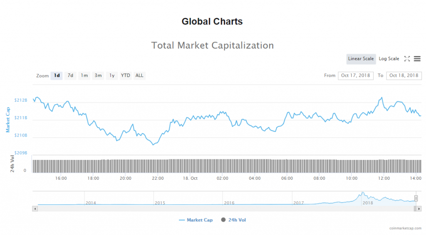This screenshot has height=235, width=426.
Task: Set zoom to 1m
Action: 84,76
